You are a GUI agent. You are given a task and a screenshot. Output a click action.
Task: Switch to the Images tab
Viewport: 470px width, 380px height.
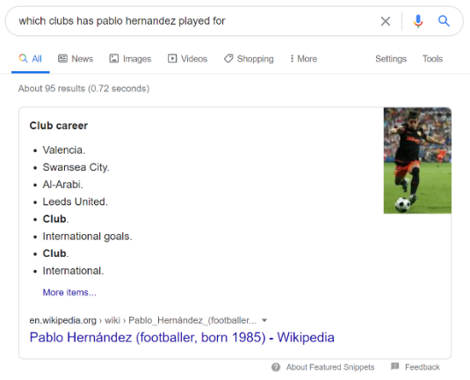pos(130,59)
